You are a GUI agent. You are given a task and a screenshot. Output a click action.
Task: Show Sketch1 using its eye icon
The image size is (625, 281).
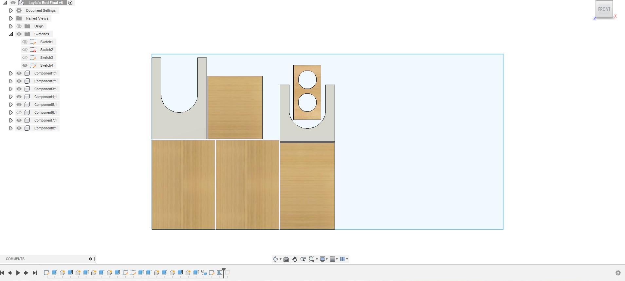tap(25, 42)
